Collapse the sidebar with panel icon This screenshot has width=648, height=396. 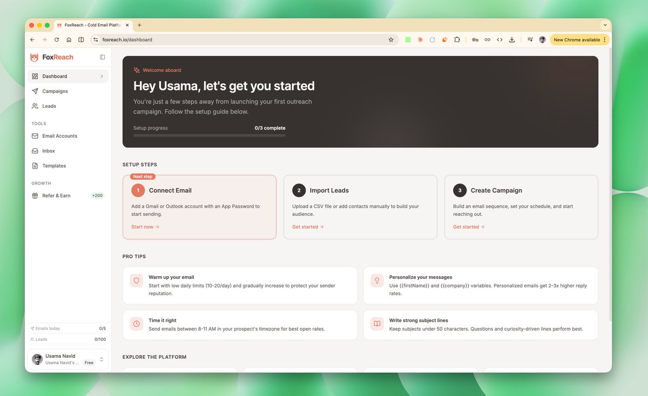103,57
